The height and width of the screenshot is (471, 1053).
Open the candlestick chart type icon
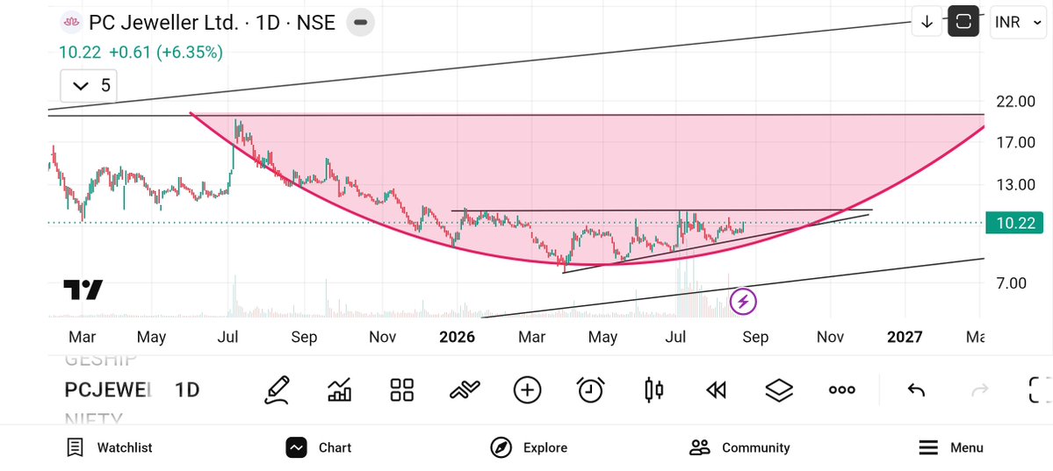click(x=653, y=389)
